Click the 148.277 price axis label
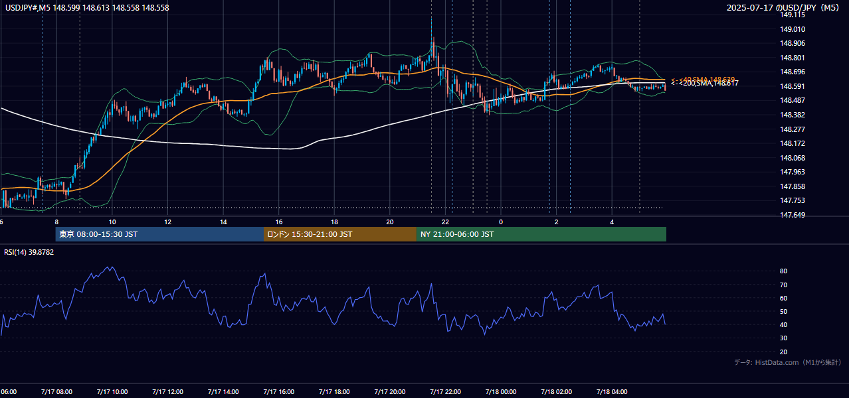Screen dimensions: 849x398 tap(793, 129)
